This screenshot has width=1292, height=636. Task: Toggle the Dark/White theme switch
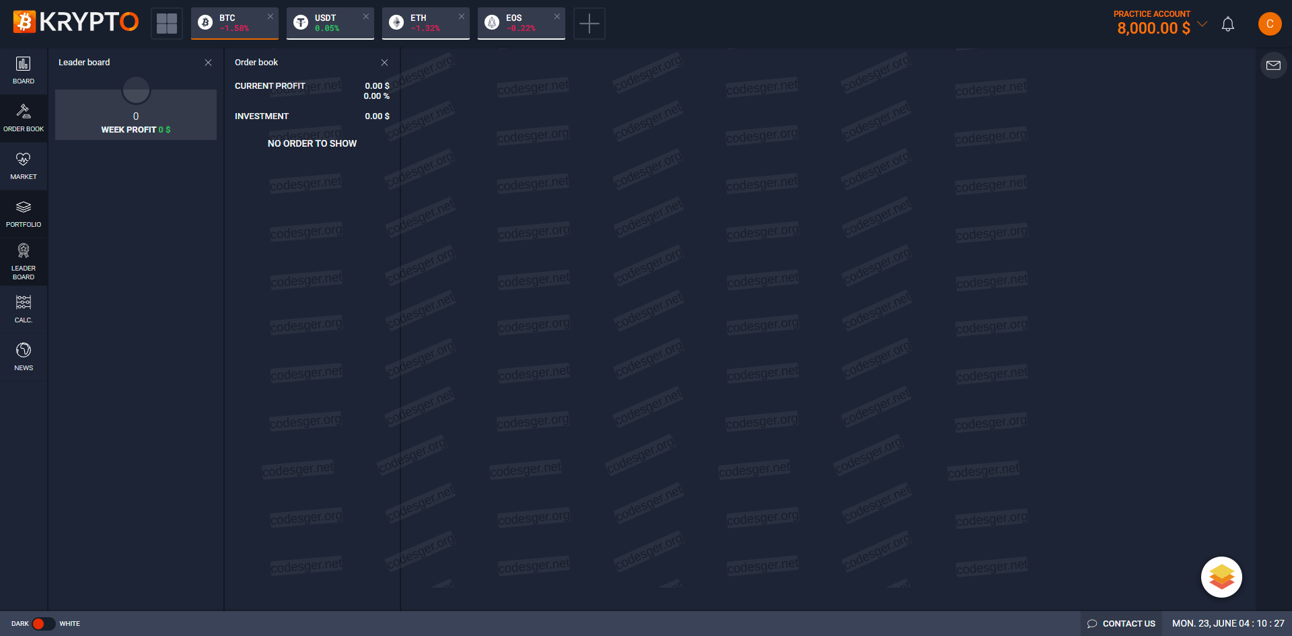[x=44, y=624]
